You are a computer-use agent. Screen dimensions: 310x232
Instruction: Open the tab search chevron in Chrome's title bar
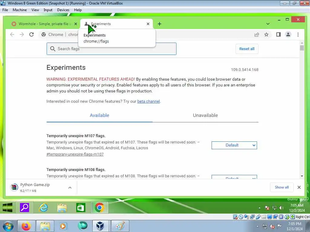(268, 24)
